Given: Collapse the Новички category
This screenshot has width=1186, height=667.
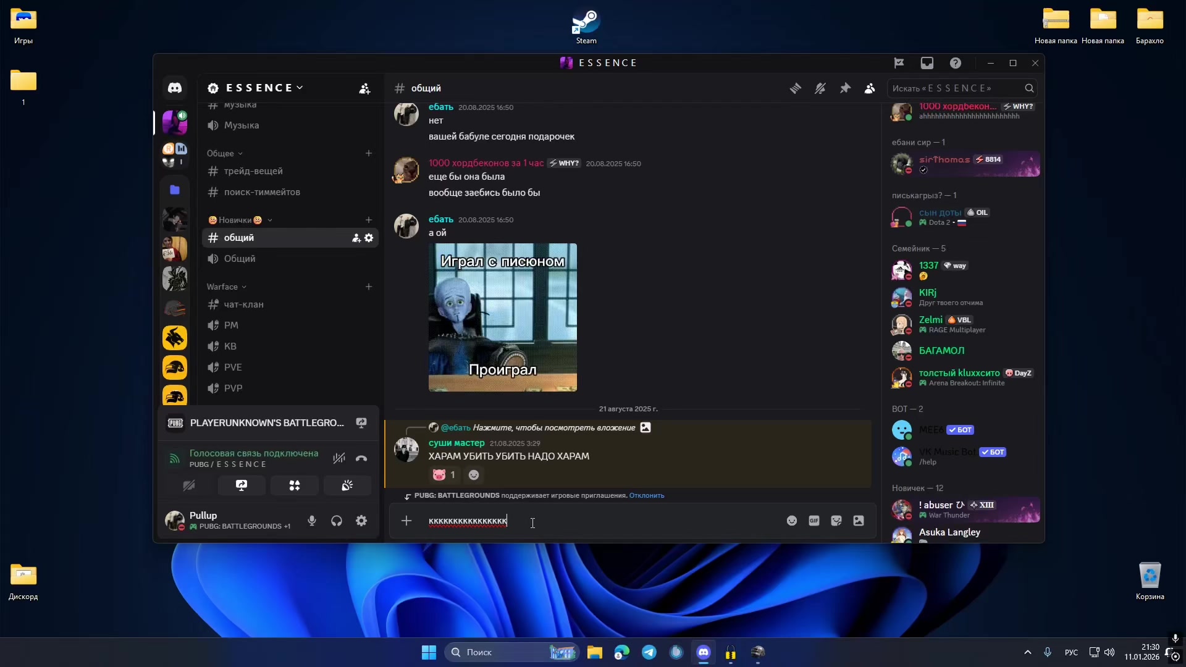Looking at the screenshot, I should [241, 220].
